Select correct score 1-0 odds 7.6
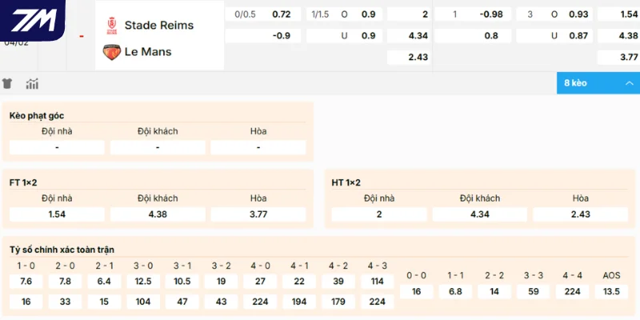This screenshot has width=640, height=320. click(x=26, y=282)
